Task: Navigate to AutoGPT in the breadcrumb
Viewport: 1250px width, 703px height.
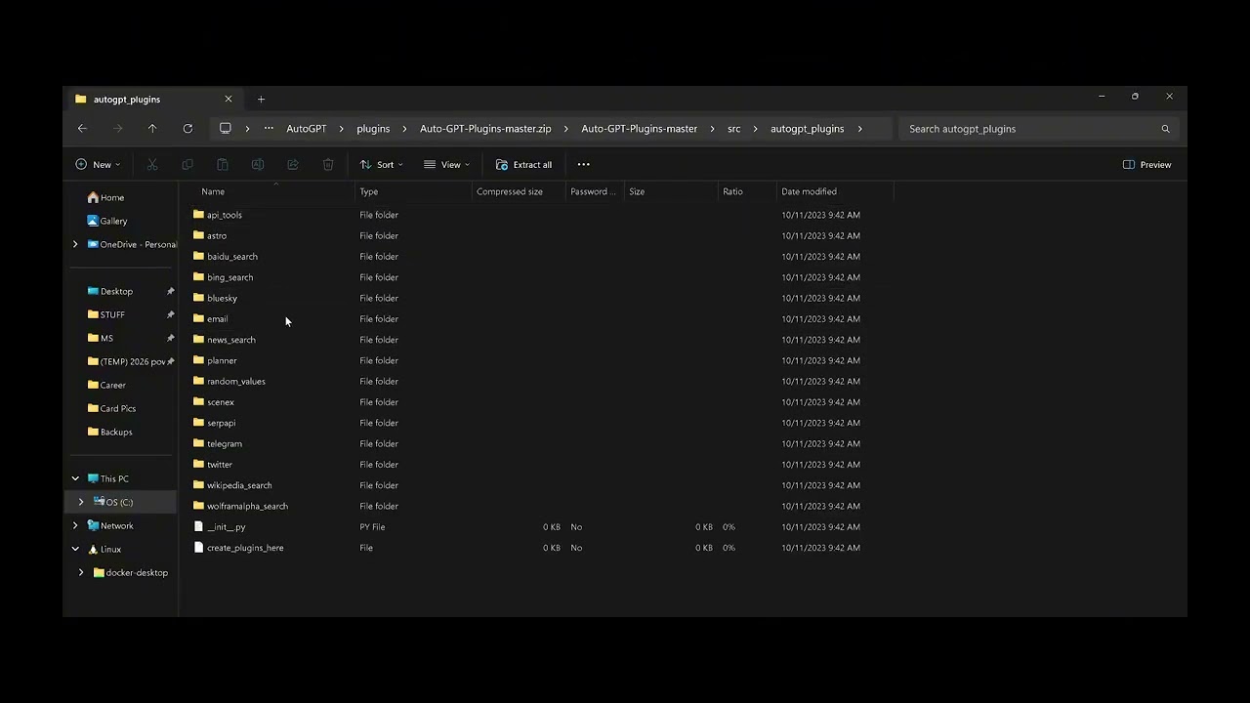Action: click(x=307, y=129)
